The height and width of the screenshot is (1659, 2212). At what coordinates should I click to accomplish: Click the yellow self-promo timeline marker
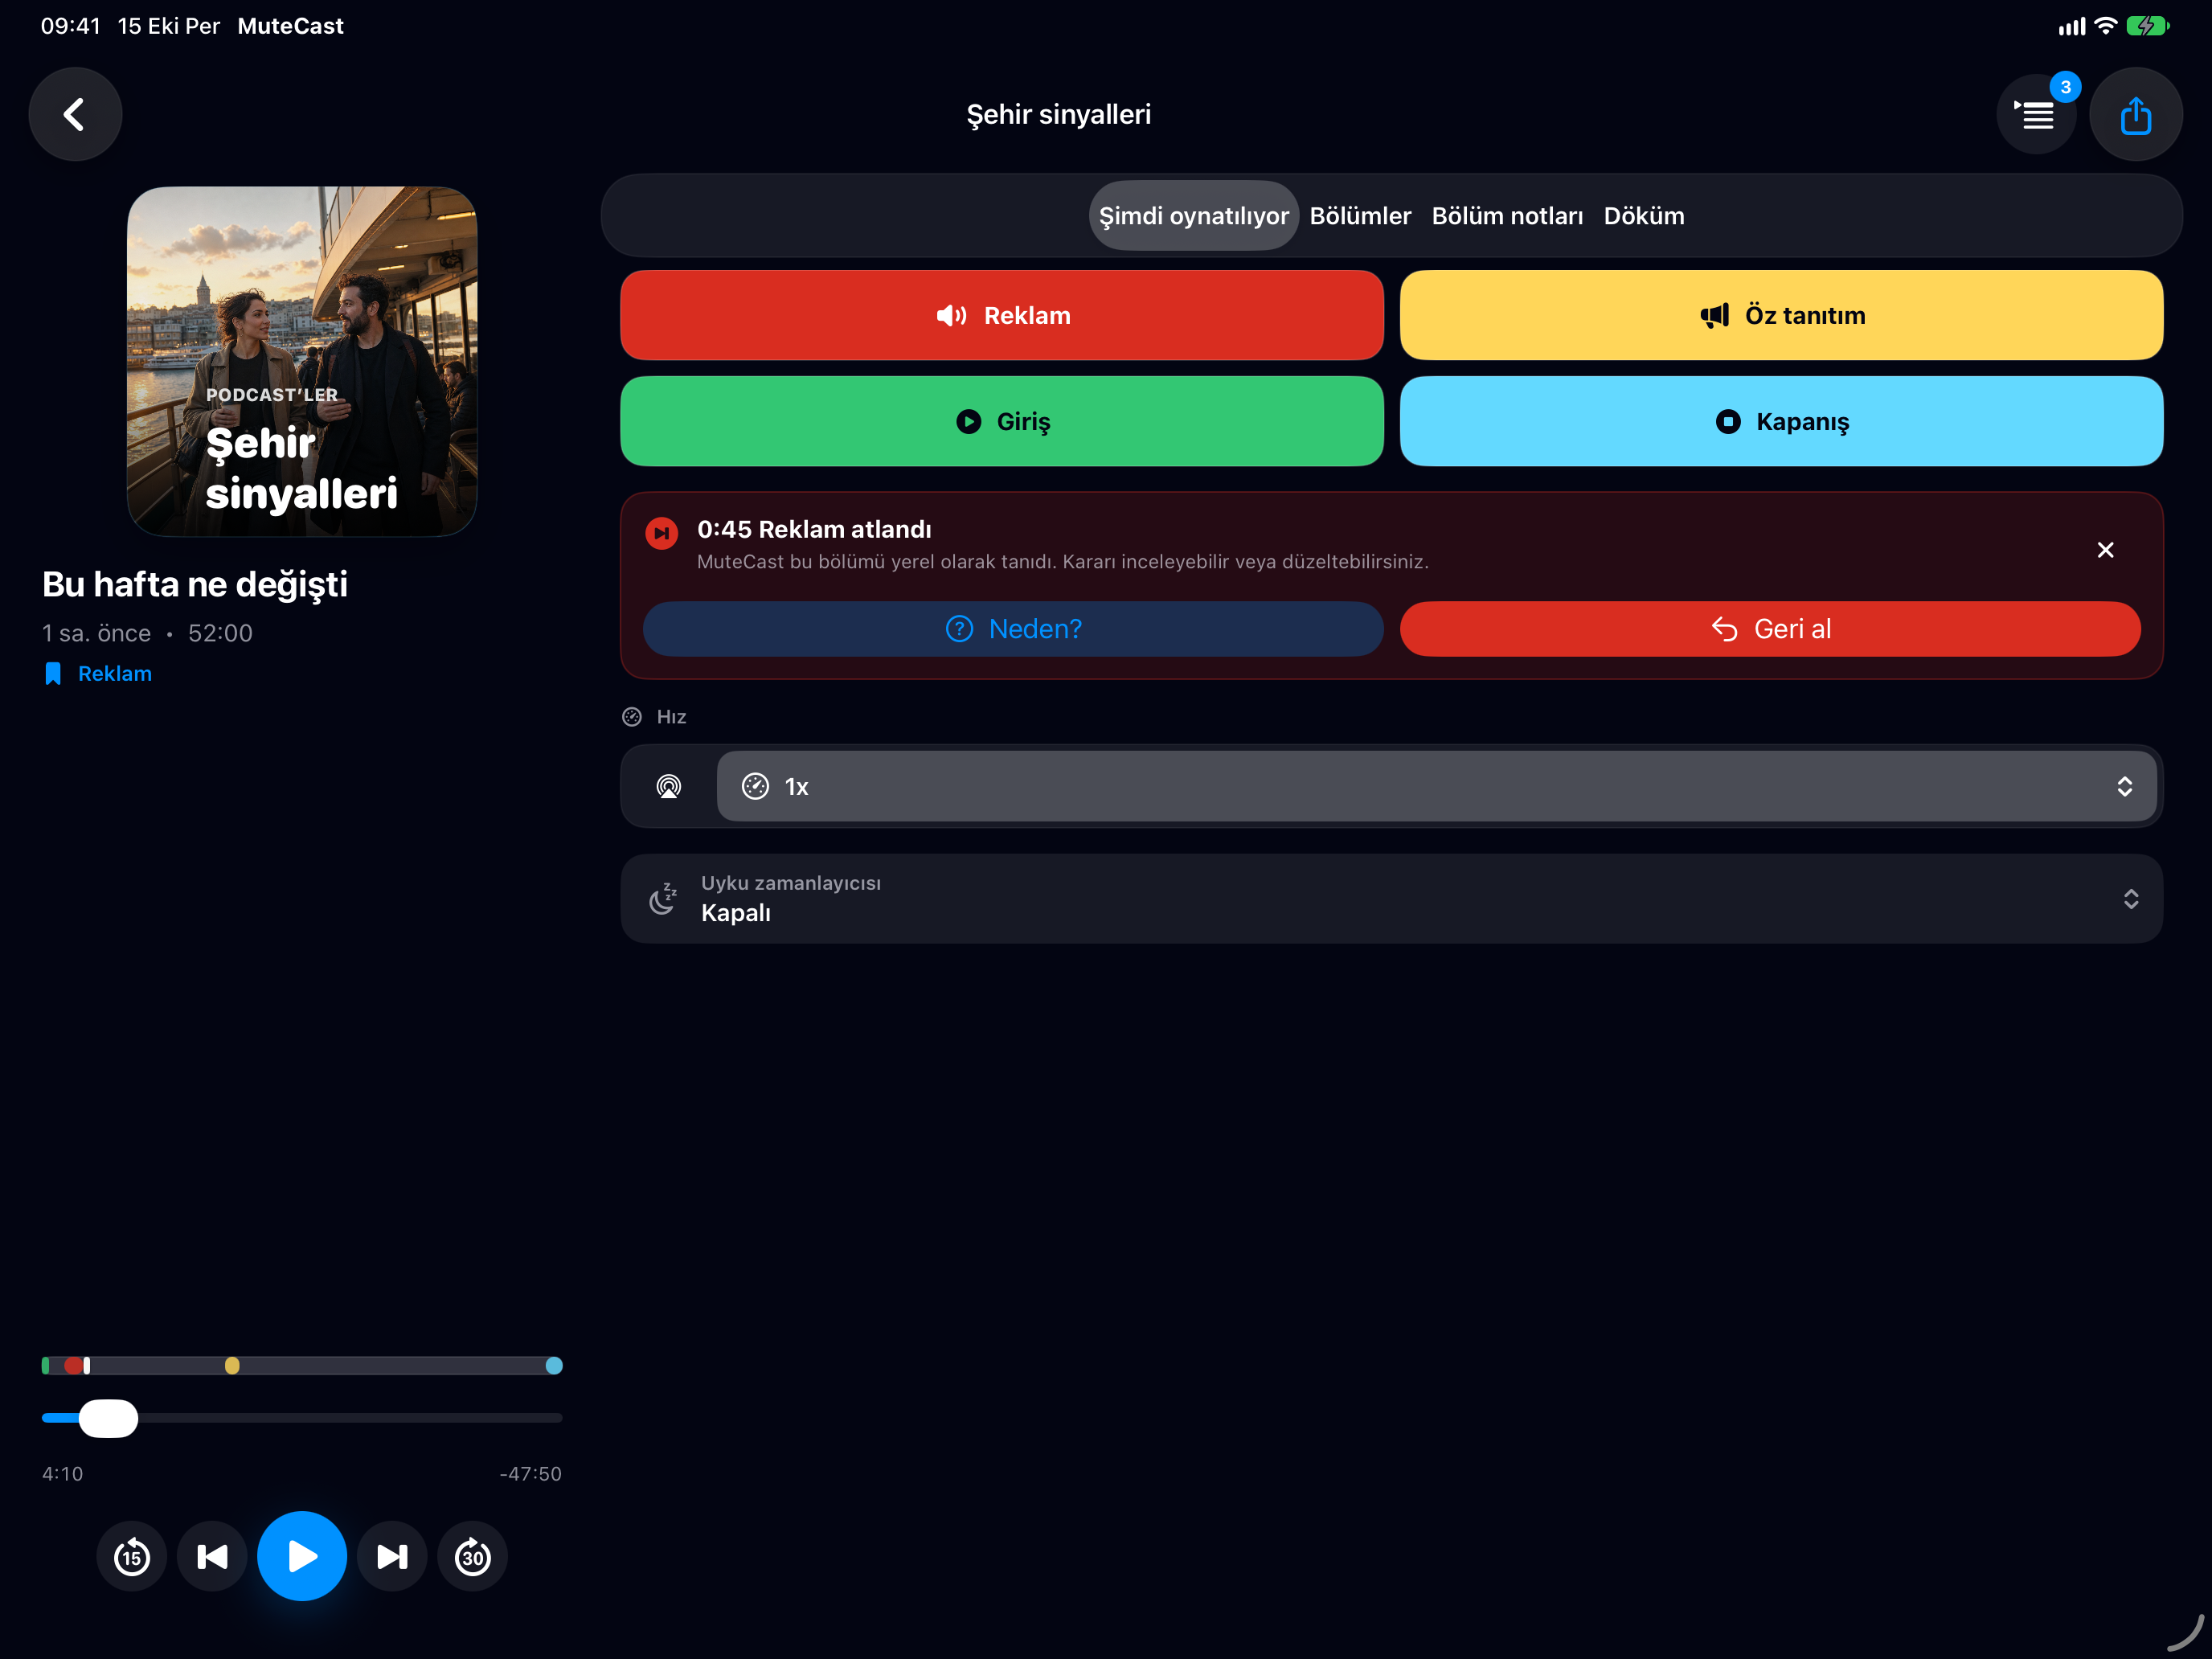click(x=232, y=1365)
